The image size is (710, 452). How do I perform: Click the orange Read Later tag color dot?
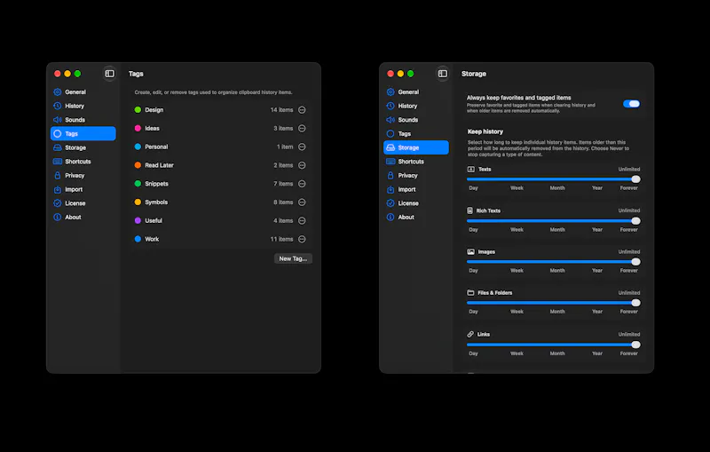point(138,165)
